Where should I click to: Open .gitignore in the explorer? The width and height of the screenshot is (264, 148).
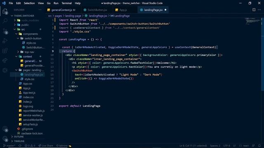tap(27, 129)
